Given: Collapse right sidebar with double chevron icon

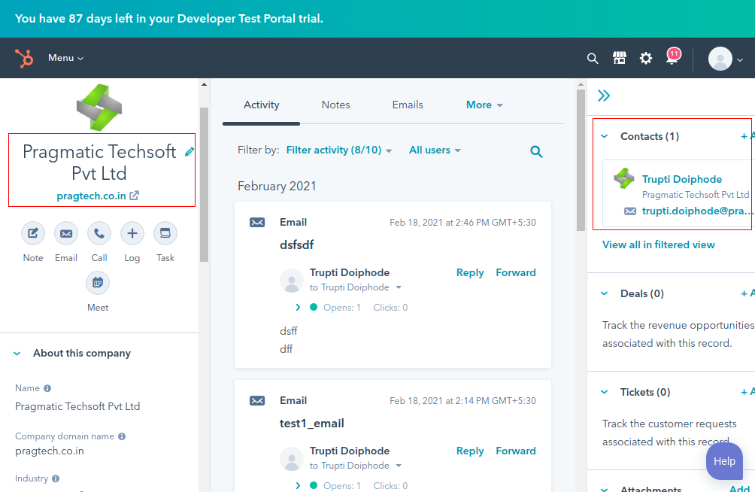Looking at the screenshot, I should click(603, 96).
